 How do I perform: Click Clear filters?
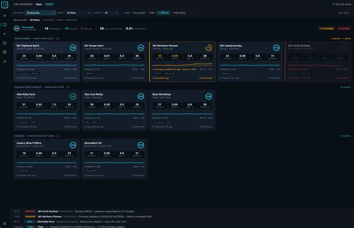coord(343,13)
